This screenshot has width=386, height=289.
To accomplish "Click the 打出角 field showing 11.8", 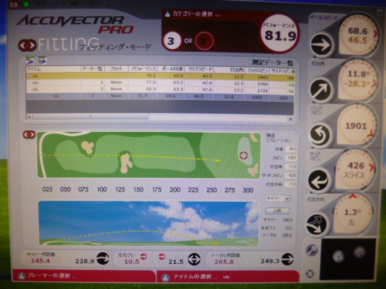I will [291, 167].
